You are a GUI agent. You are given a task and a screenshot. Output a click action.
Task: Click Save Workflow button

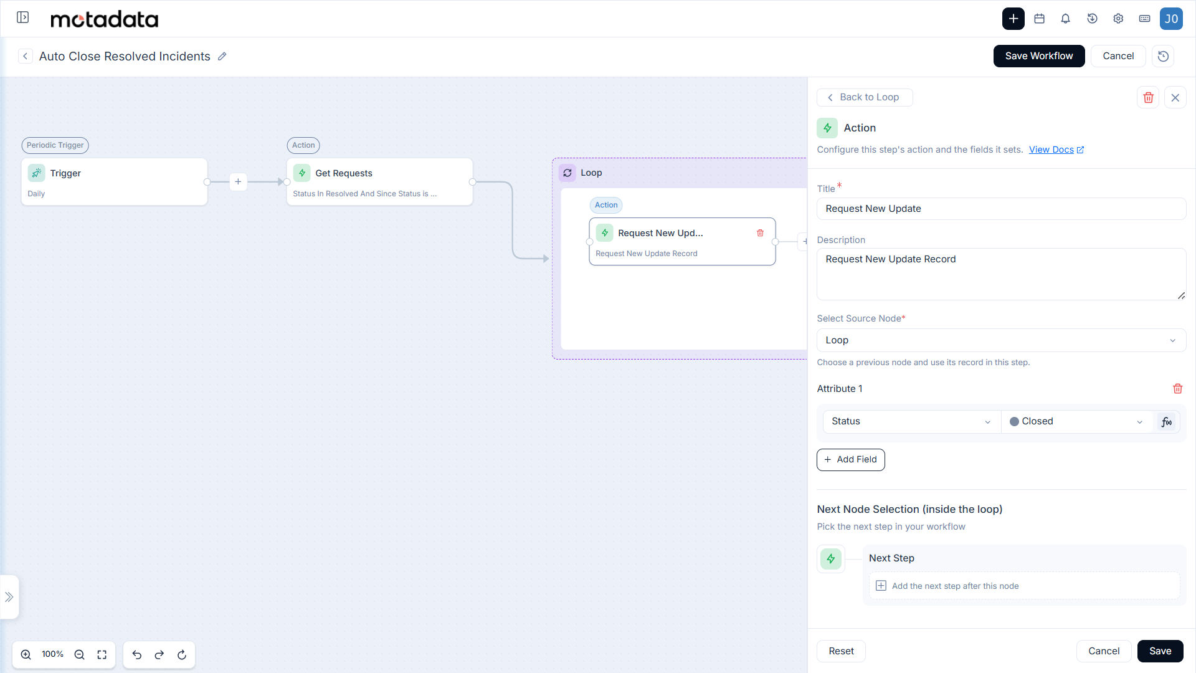pos(1038,56)
